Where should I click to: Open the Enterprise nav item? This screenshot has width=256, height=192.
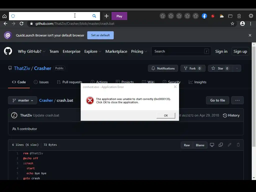pos(71,51)
